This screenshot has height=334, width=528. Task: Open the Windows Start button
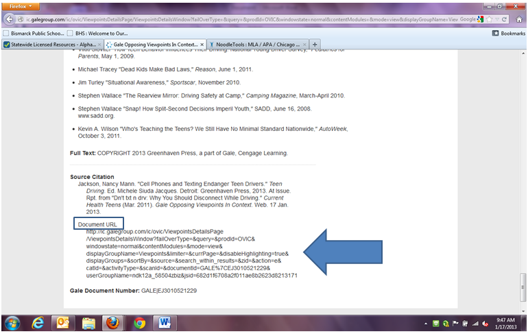[12, 324]
